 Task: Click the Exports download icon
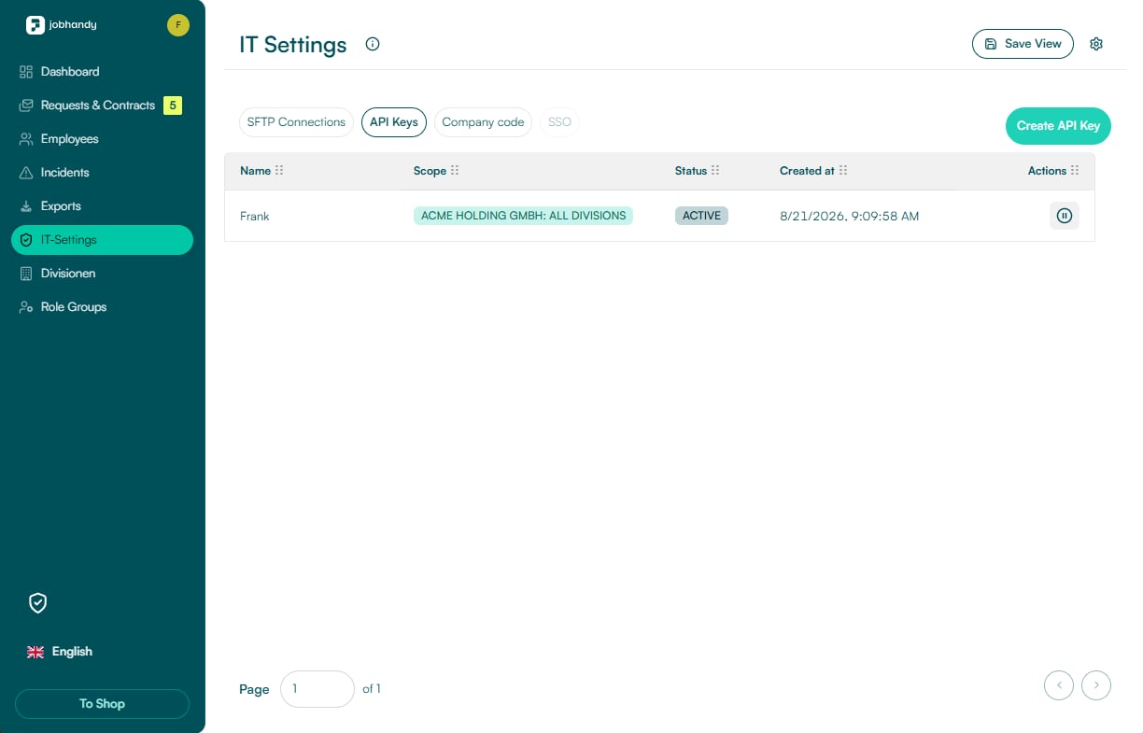click(x=26, y=206)
